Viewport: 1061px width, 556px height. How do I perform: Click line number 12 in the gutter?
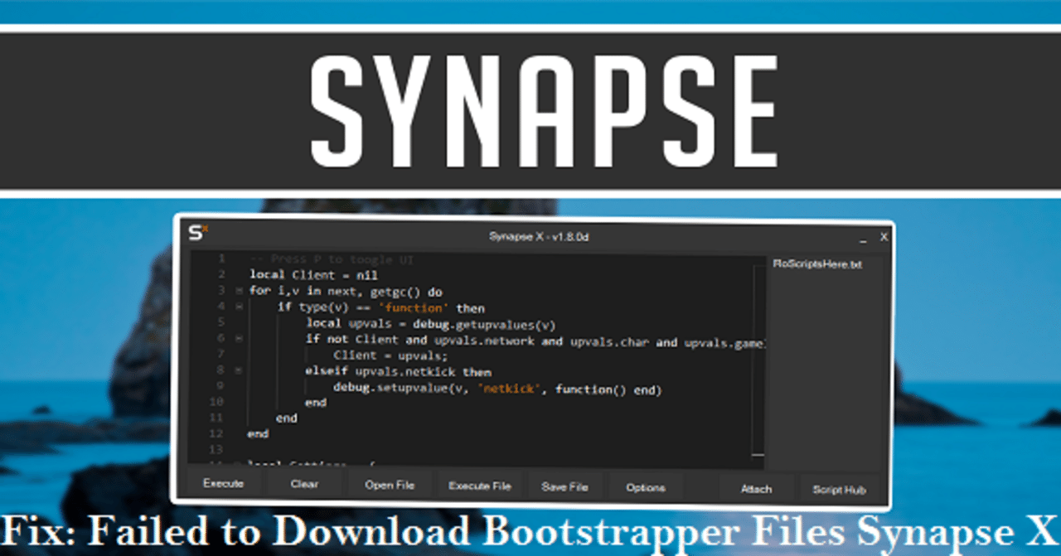coord(217,433)
